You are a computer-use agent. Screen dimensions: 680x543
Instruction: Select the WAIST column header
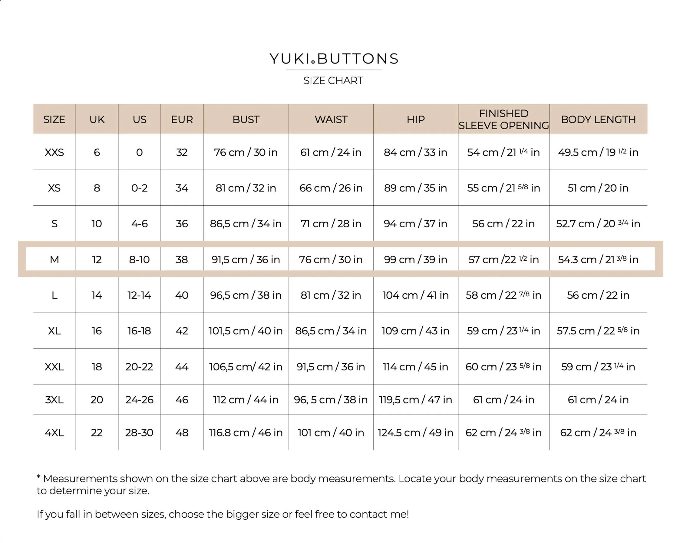[x=331, y=119]
